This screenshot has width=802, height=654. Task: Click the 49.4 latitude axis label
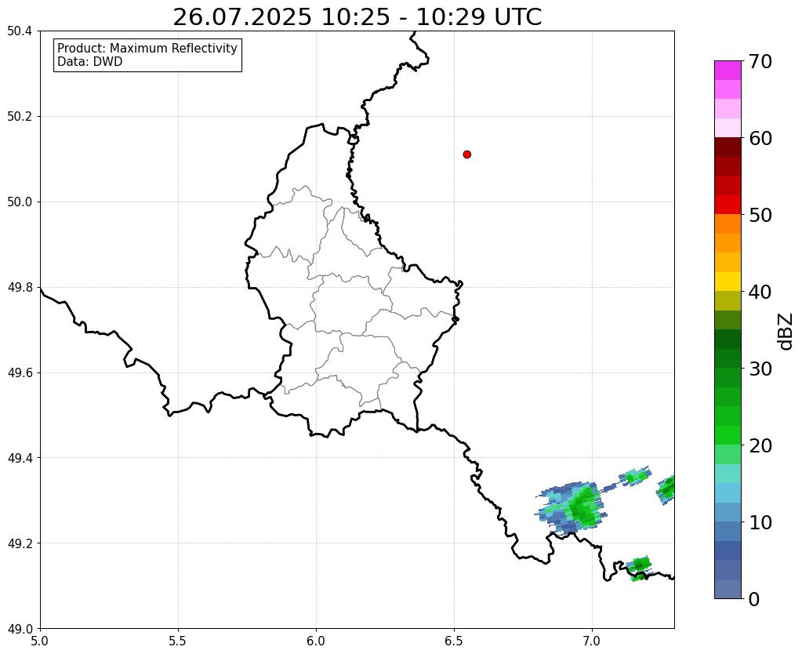pos(20,458)
